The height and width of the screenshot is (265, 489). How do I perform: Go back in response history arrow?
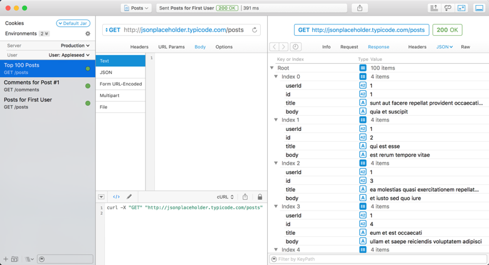point(274,47)
